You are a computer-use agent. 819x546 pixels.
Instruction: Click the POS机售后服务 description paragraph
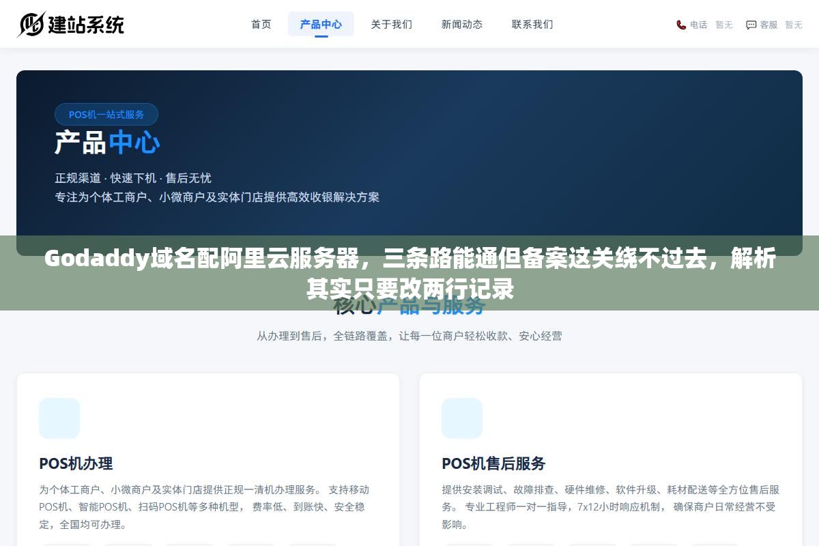pyautogui.click(x=609, y=507)
